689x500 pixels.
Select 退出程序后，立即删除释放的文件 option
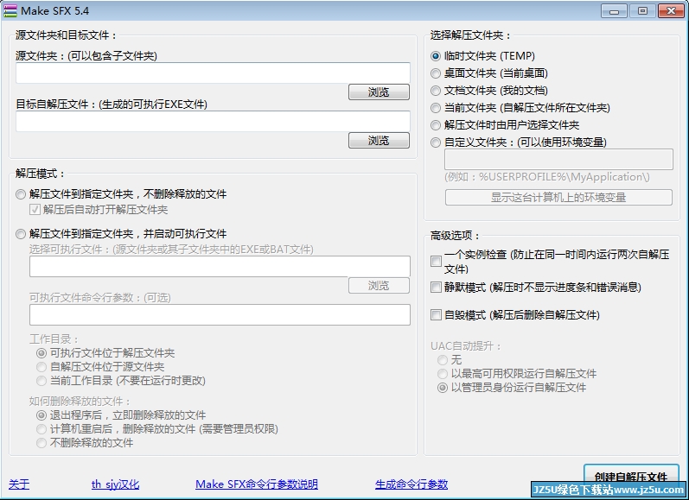41,415
